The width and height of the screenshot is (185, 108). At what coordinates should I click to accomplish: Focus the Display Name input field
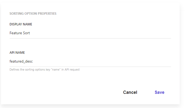click(x=90, y=33)
